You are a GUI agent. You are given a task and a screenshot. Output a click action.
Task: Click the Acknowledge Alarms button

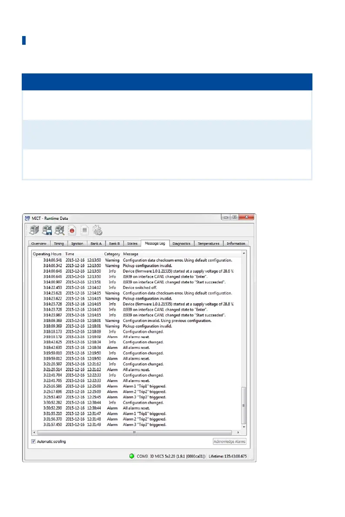pyautogui.click(x=229, y=441)
